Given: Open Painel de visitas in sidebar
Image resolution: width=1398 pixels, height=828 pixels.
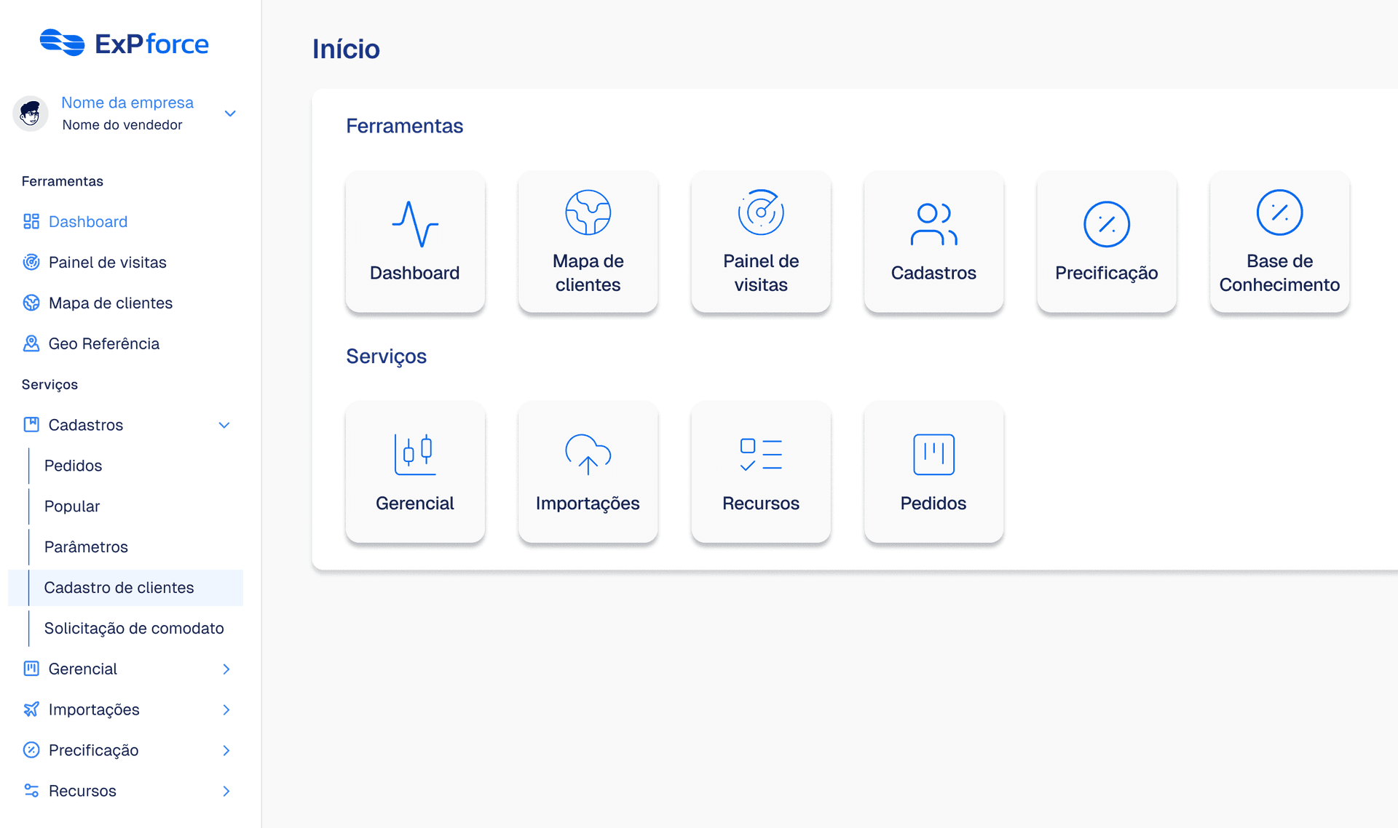Looking at the screenshot, I should coord(108,262).
